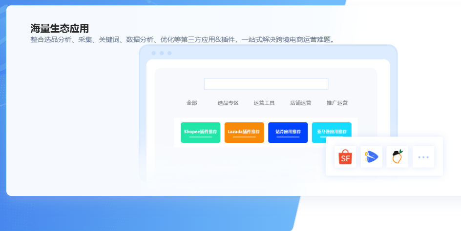
Task: Focus the empty search box above tabs
Action: coord(266,84)
